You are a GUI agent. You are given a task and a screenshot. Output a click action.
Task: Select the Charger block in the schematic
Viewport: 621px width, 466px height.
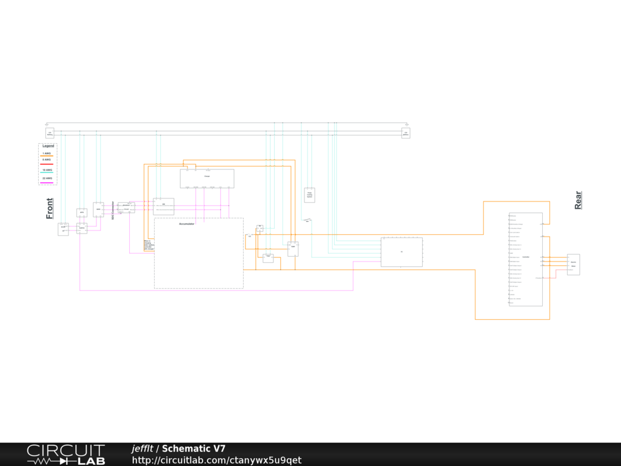(207, 178)
